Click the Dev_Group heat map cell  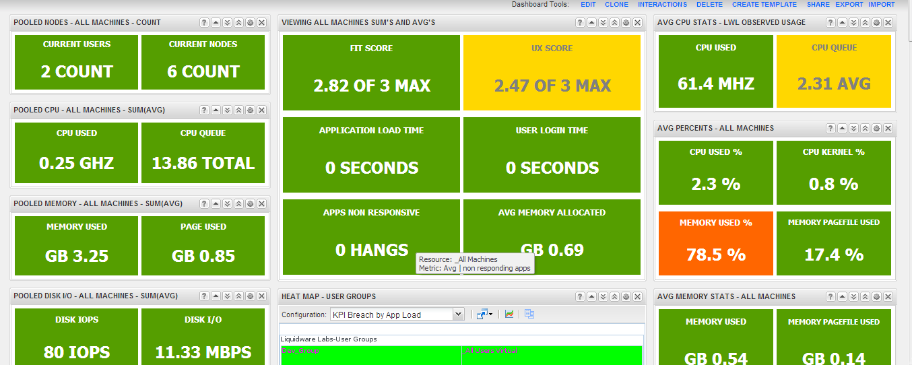[x=371, y=355]
